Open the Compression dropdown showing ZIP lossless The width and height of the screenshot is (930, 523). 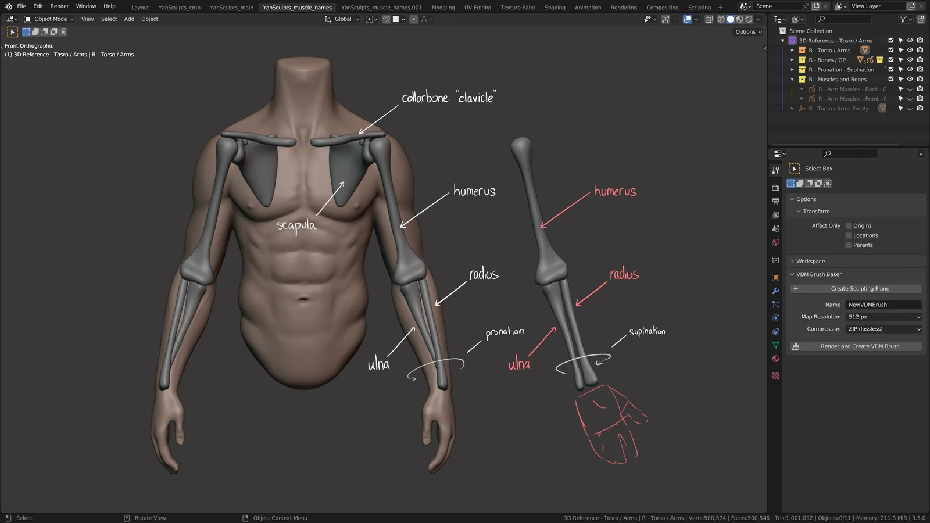point(883,328)
